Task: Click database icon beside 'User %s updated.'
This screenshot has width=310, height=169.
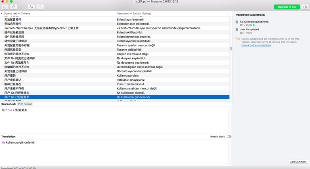Action: tap(237, 30)
